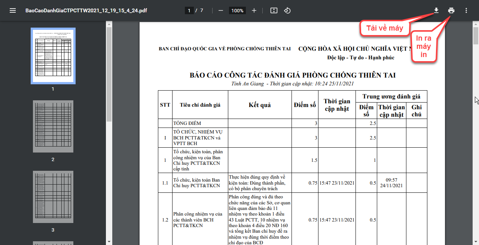Screen dimensions: 479x245
Task: Select page 1 thumbnail
Action: (53, 56)
